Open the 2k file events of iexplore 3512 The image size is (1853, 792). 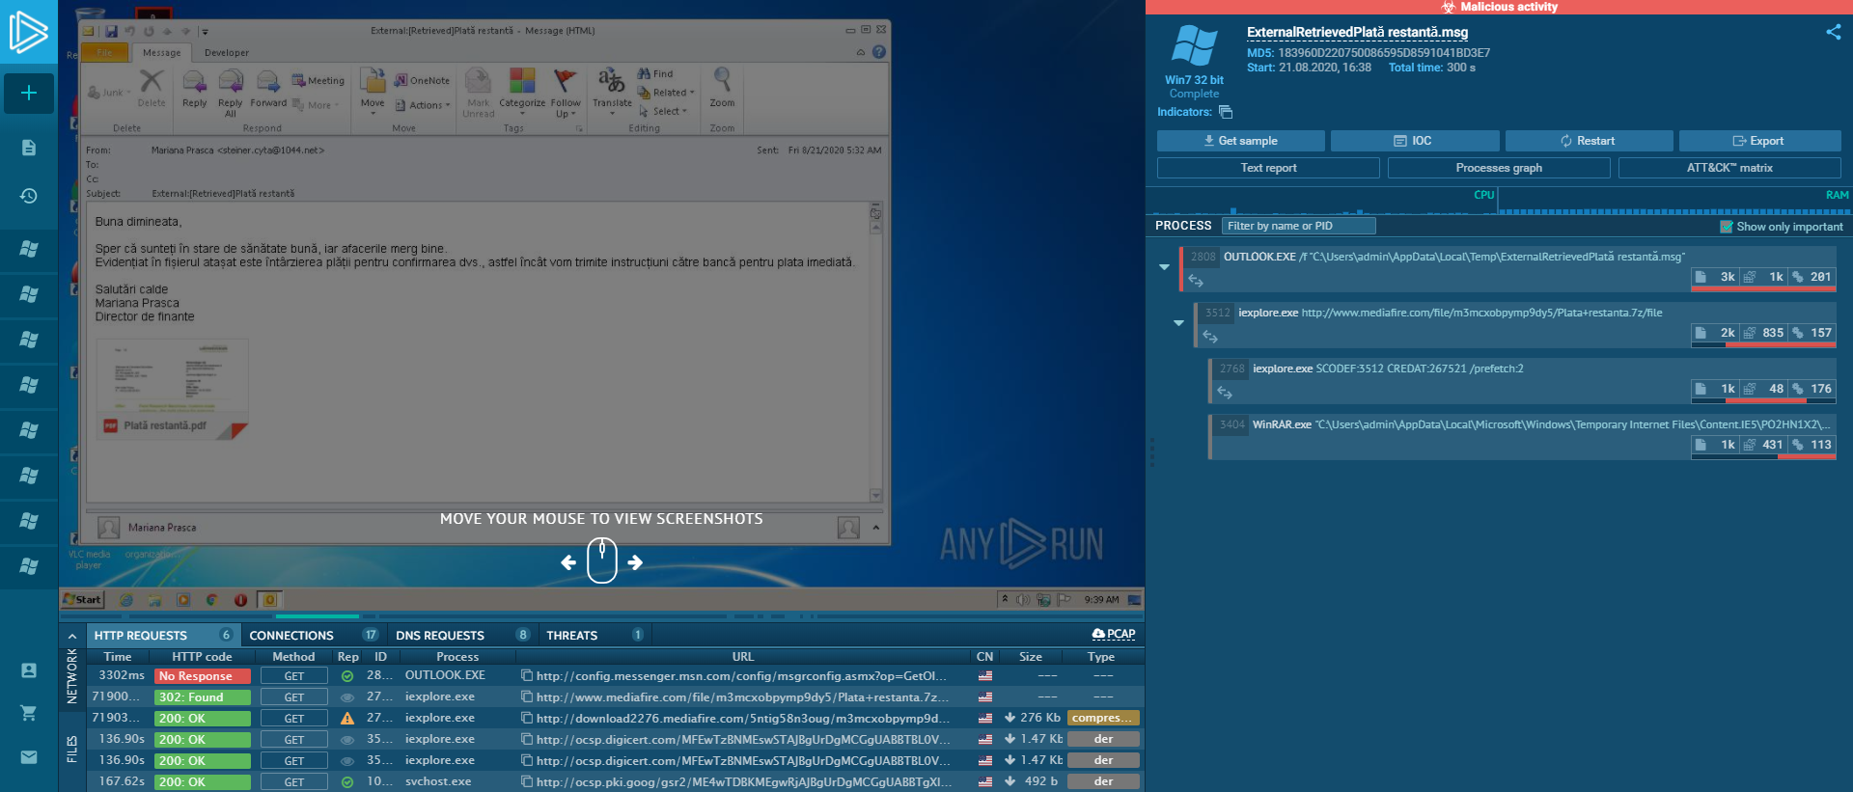[x=1717, y=333]
